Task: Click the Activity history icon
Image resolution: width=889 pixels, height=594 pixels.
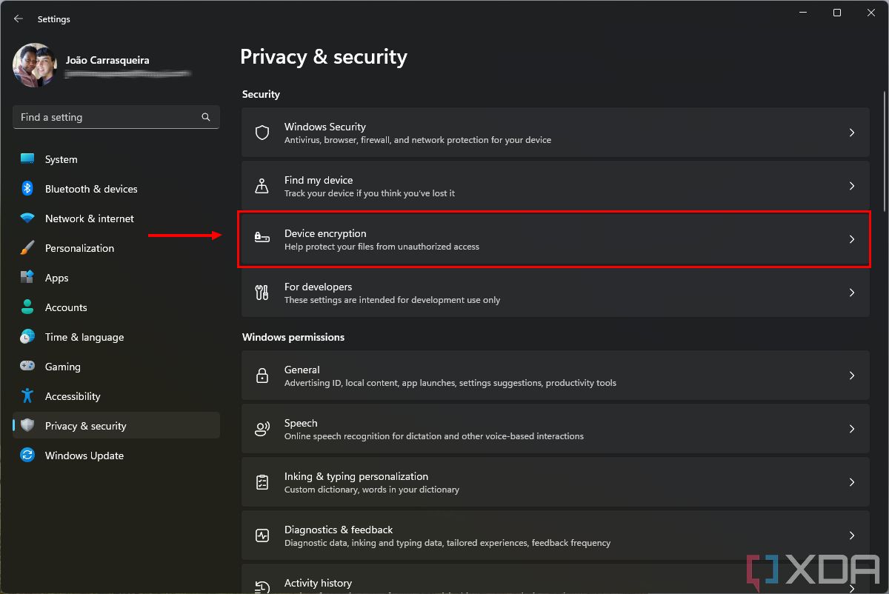Action: coord(262,587)
